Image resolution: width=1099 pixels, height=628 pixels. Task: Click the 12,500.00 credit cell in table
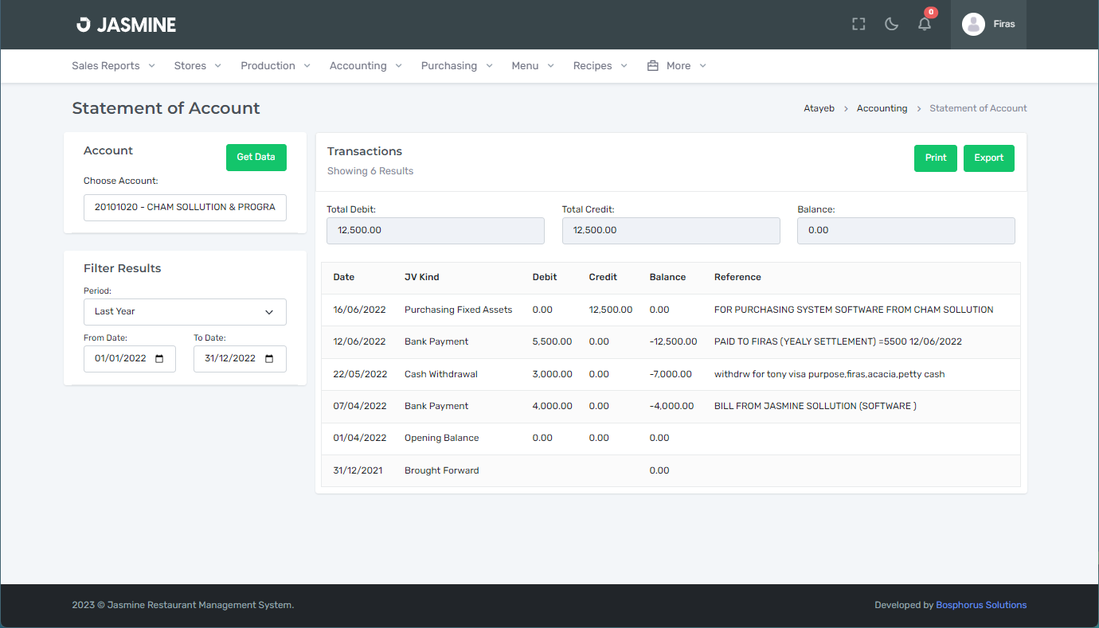[x=611, y=310]
